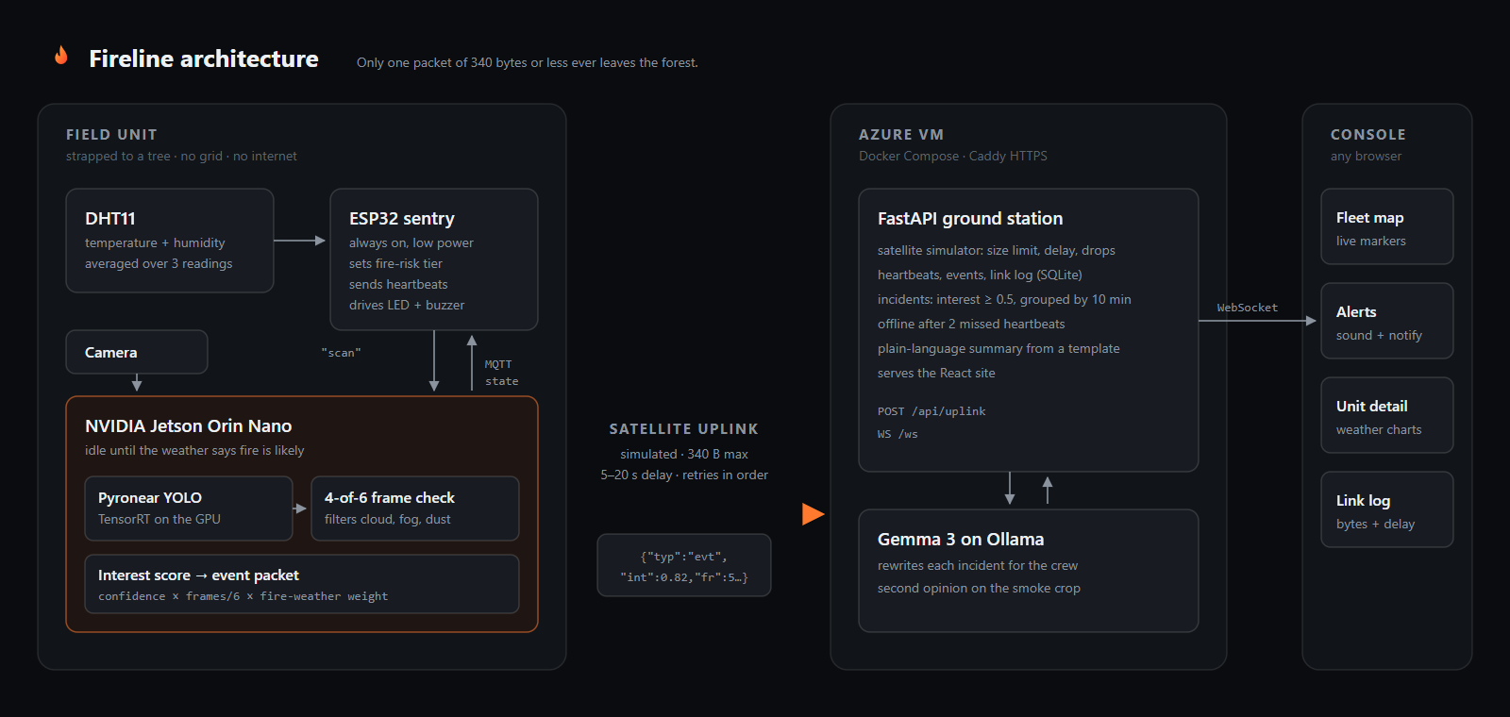Open the Fleet map card

1387,226
